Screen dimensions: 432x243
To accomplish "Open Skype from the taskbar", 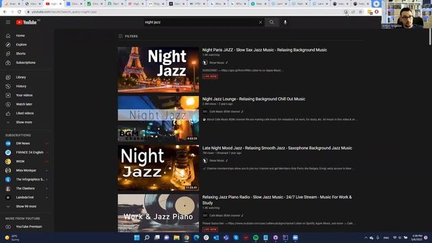I will tap(236, 238).
